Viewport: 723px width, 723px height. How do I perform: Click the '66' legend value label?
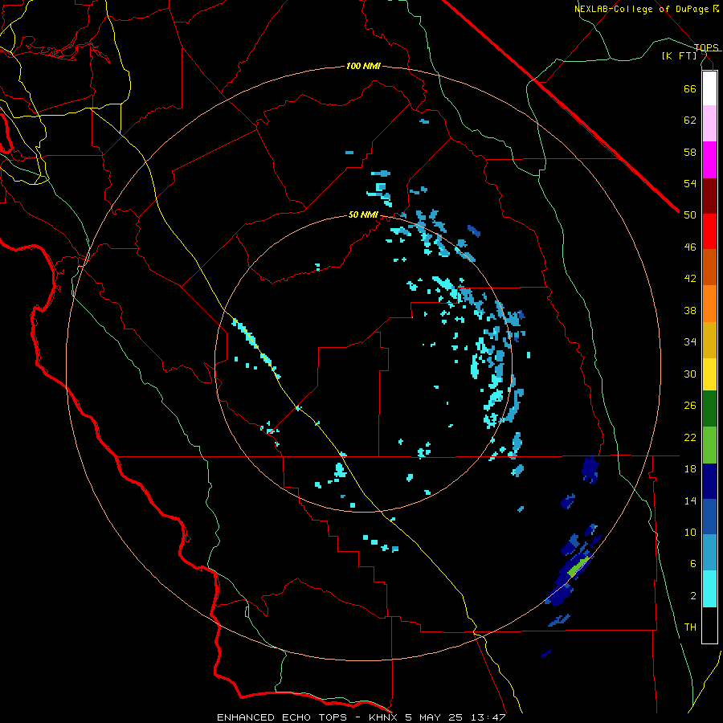(x=690, y=88)
